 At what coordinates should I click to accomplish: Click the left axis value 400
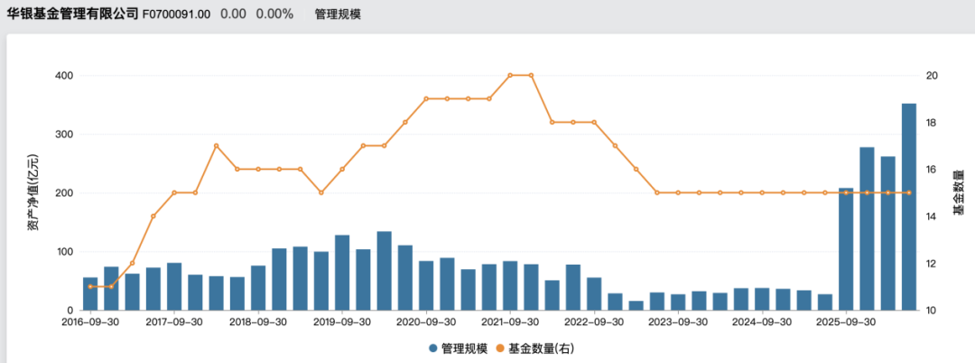click(x=66, y=76)
